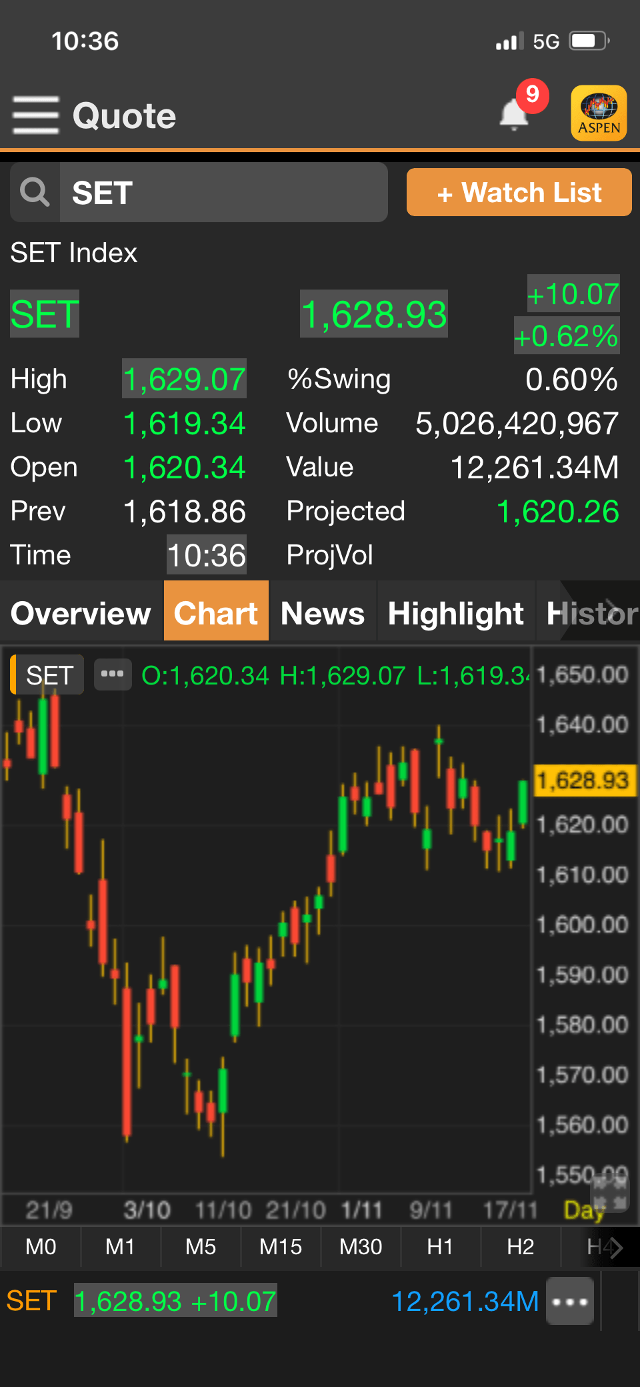Select the M0 timeframe
The width and height of the screenshot is (640, 1387).
point(41,1246)
